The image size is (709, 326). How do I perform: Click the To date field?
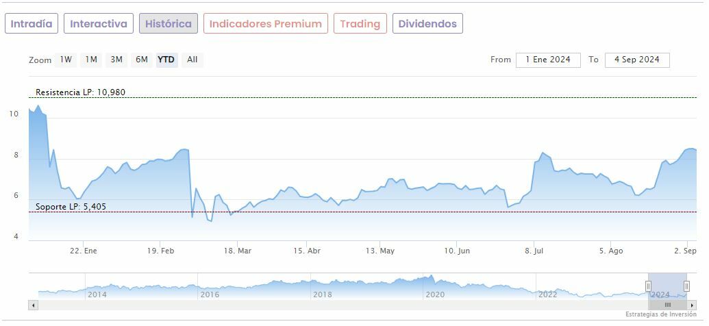click(x=637, y=60)
